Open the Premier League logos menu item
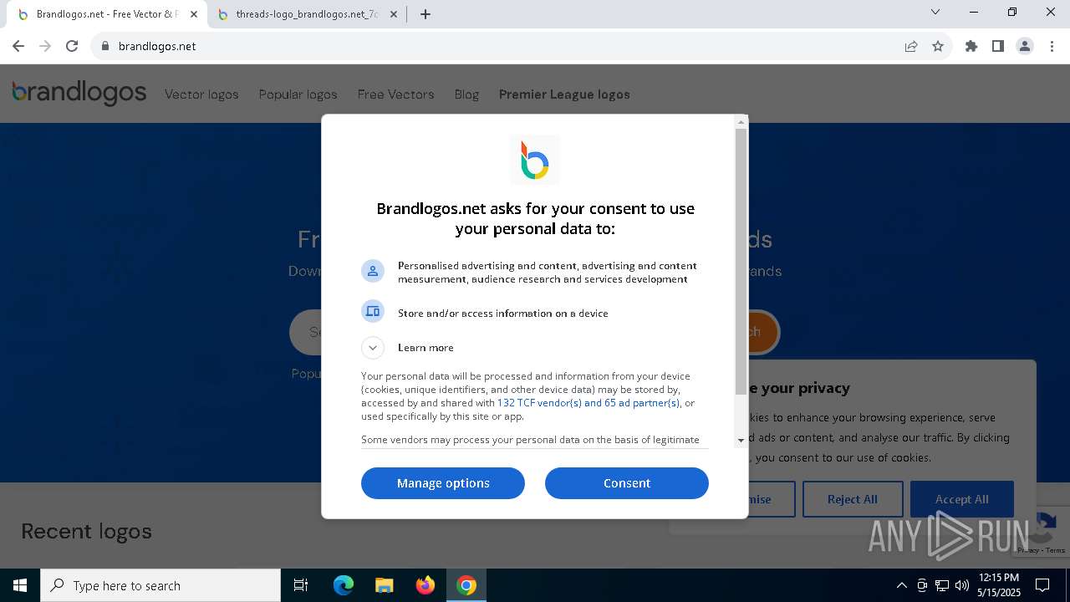Screen dimensions: 1070x602 click(x=564, y=94)
